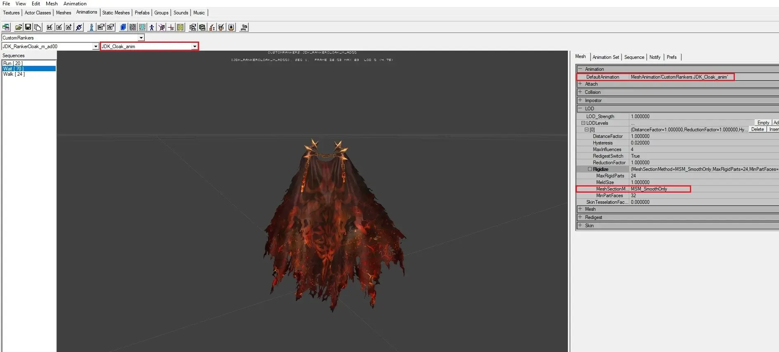779x352 pixels.
Task: Click the red crosshair origin icon
Action: click(x=171, y=27)
